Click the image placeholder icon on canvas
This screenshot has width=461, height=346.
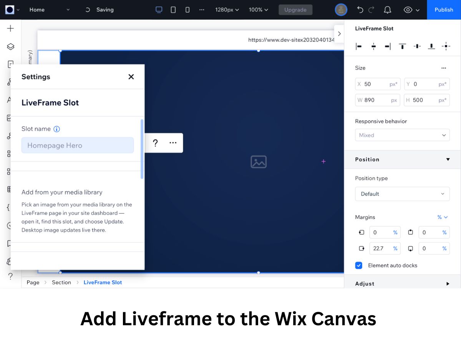click(x=259, y=161)
